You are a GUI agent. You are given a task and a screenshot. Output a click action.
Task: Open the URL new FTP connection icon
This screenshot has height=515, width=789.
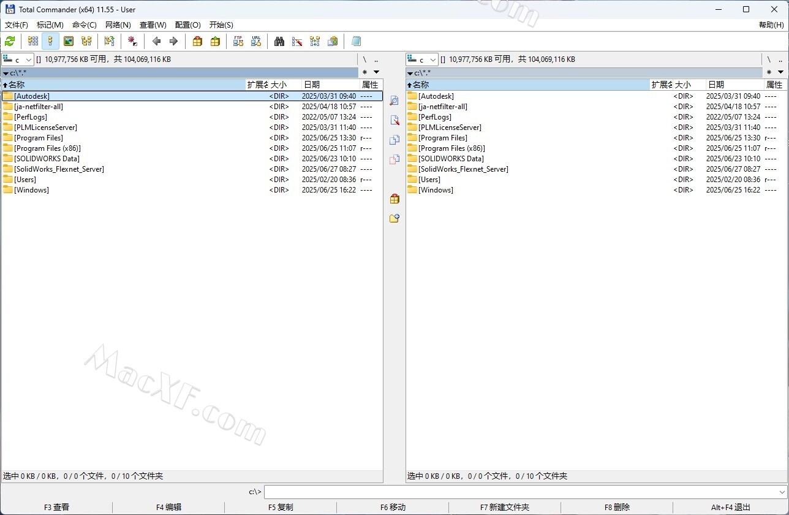click(x=256, y=41)
